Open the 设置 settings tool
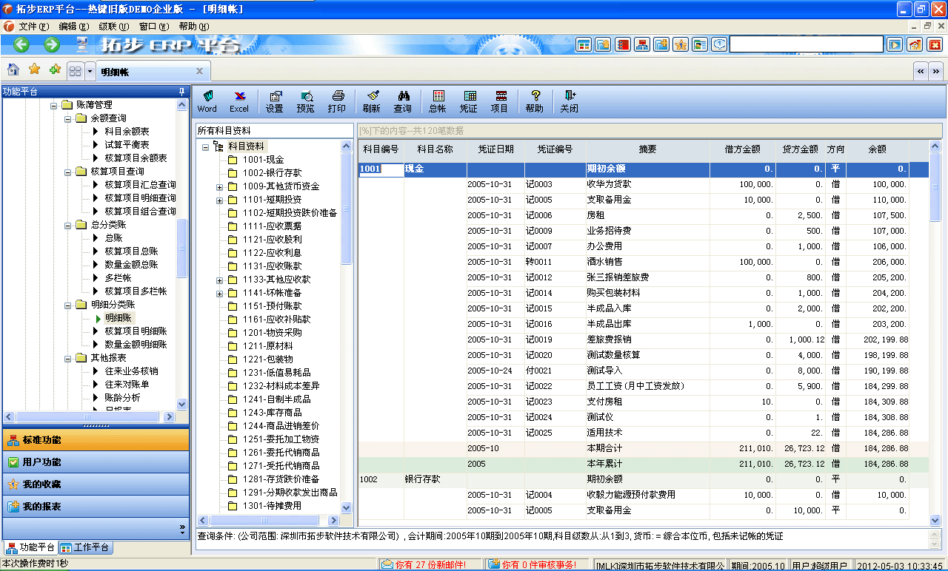 (275, 101)
